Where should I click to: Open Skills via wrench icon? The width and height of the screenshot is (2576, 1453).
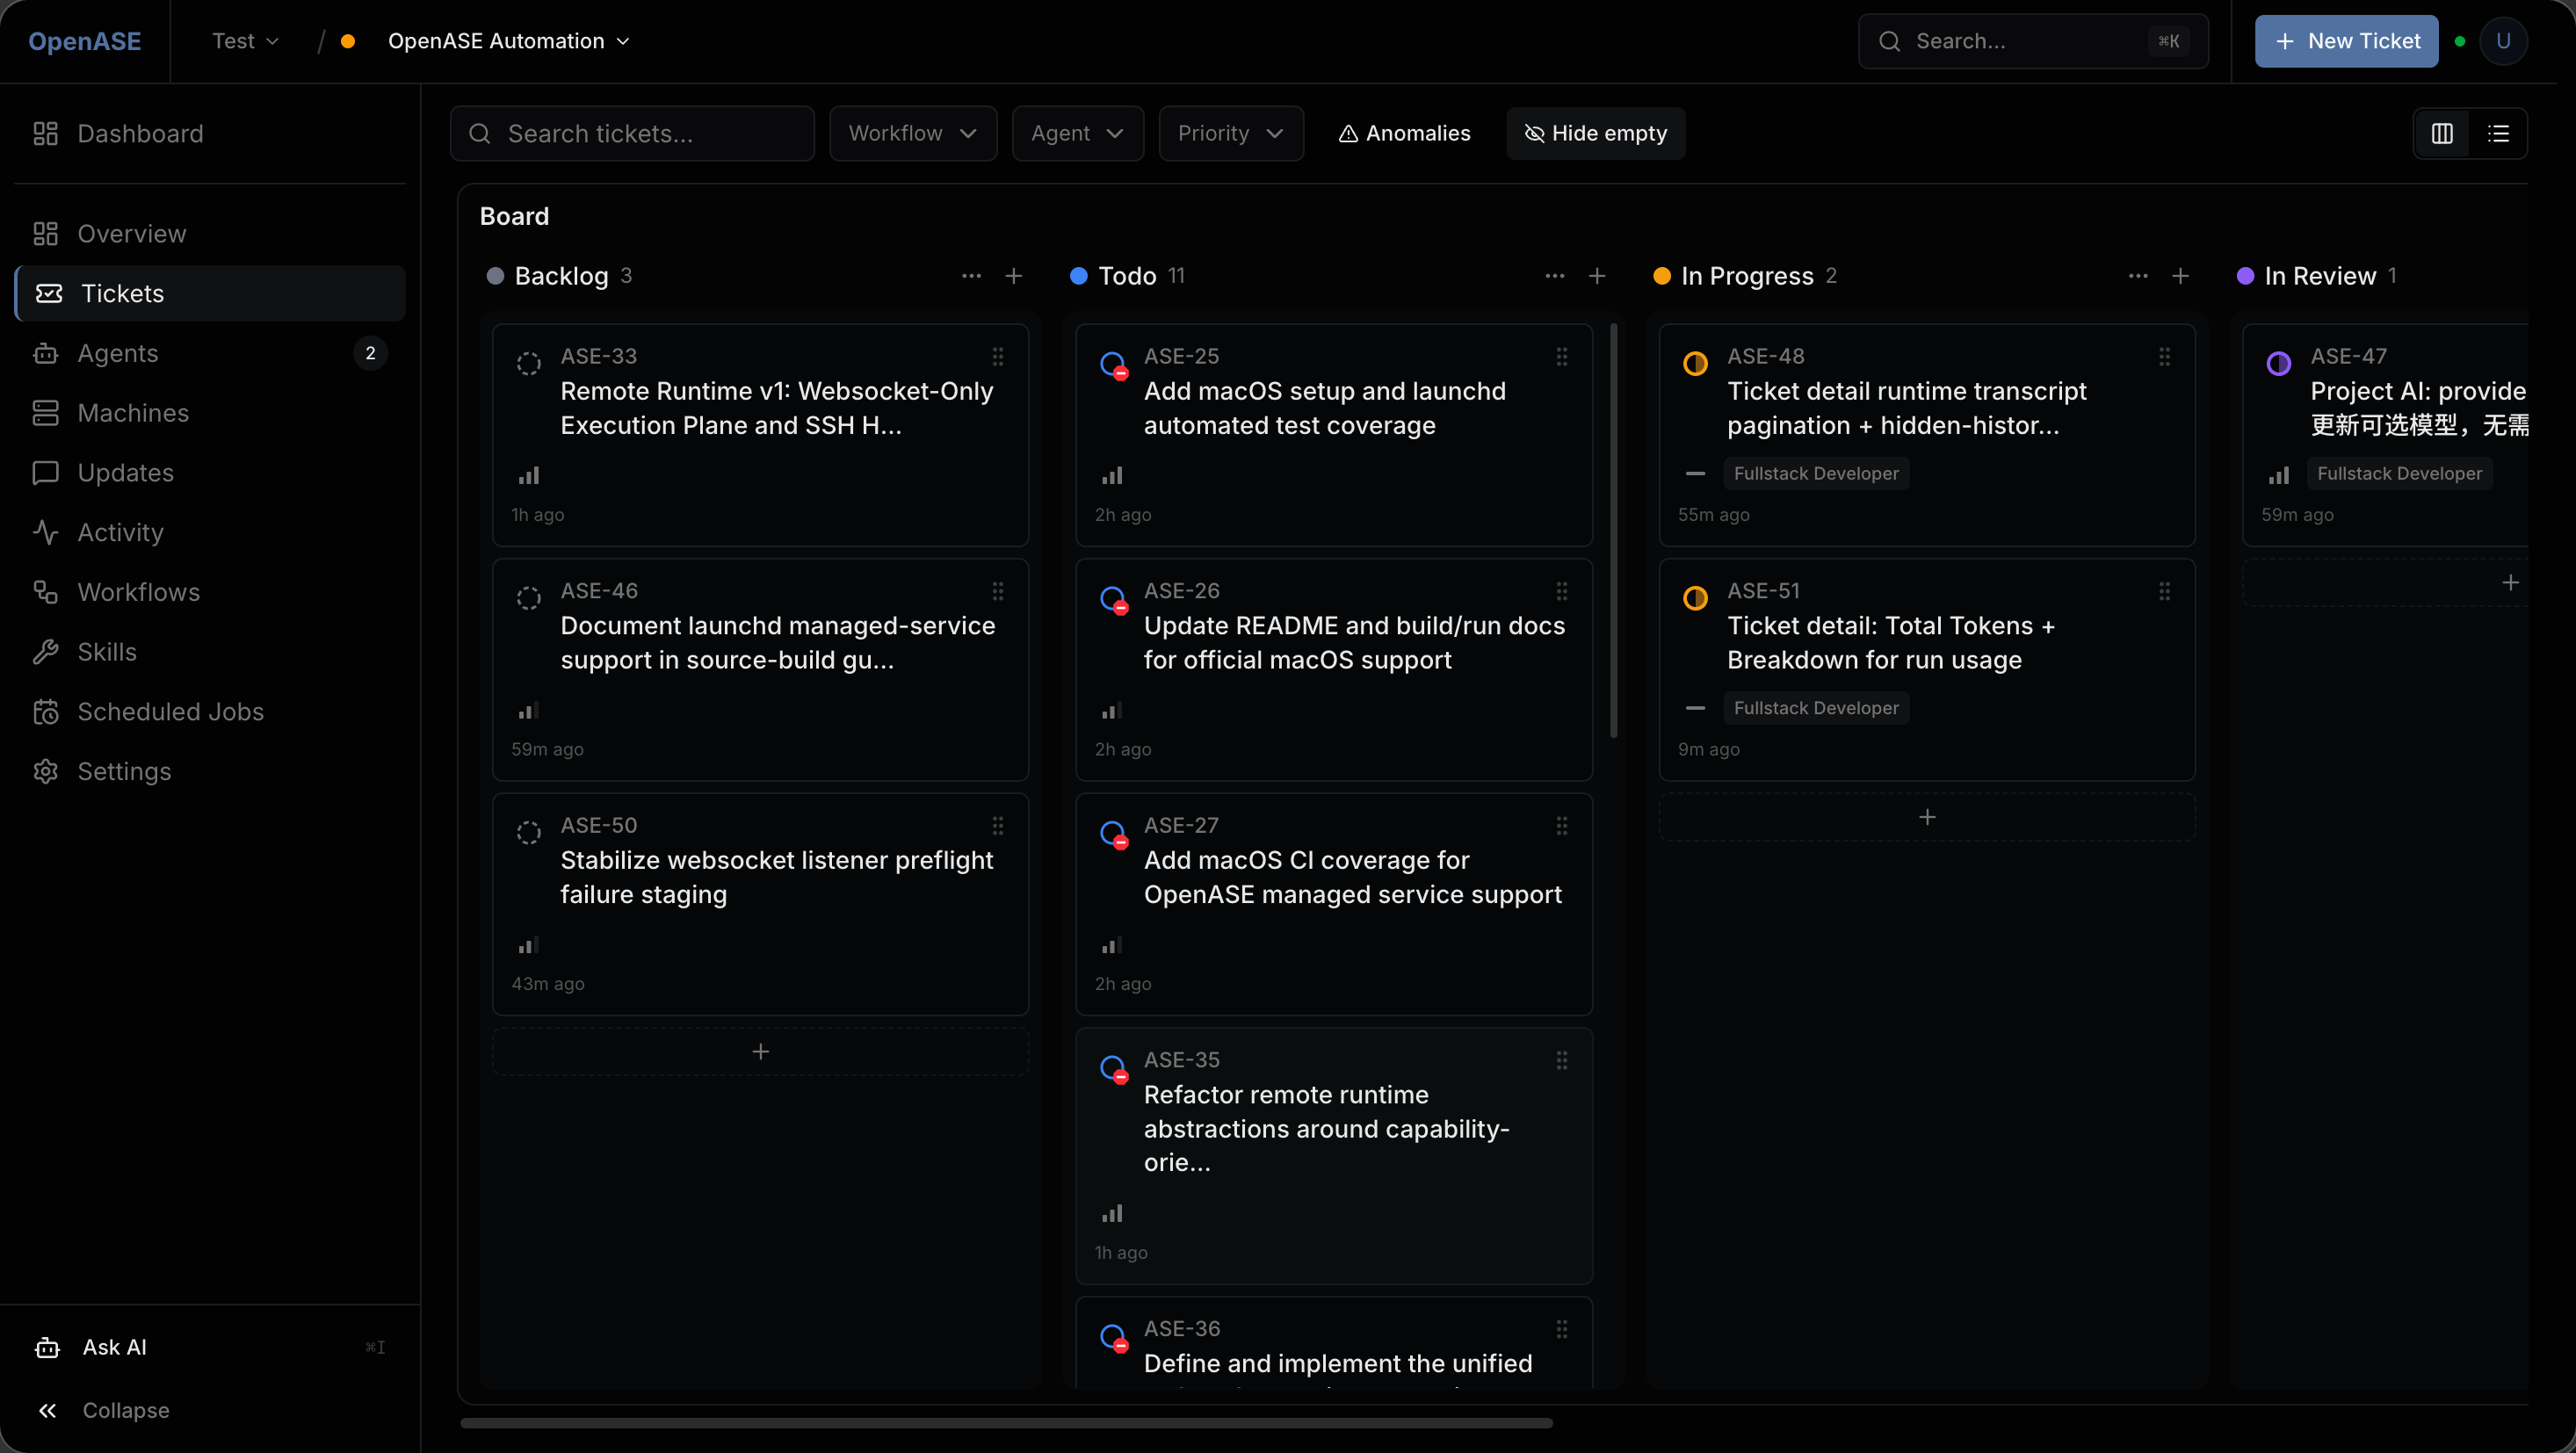pyautogui.click(x=45, y=652)
